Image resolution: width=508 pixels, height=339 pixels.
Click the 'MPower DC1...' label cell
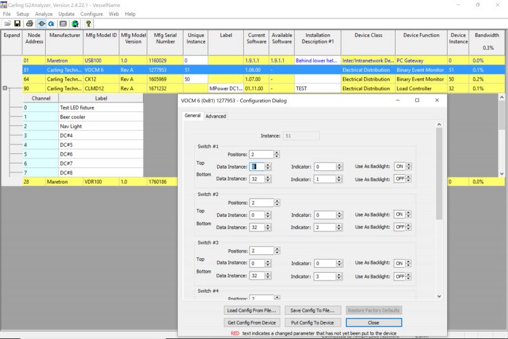click(226, 88)
